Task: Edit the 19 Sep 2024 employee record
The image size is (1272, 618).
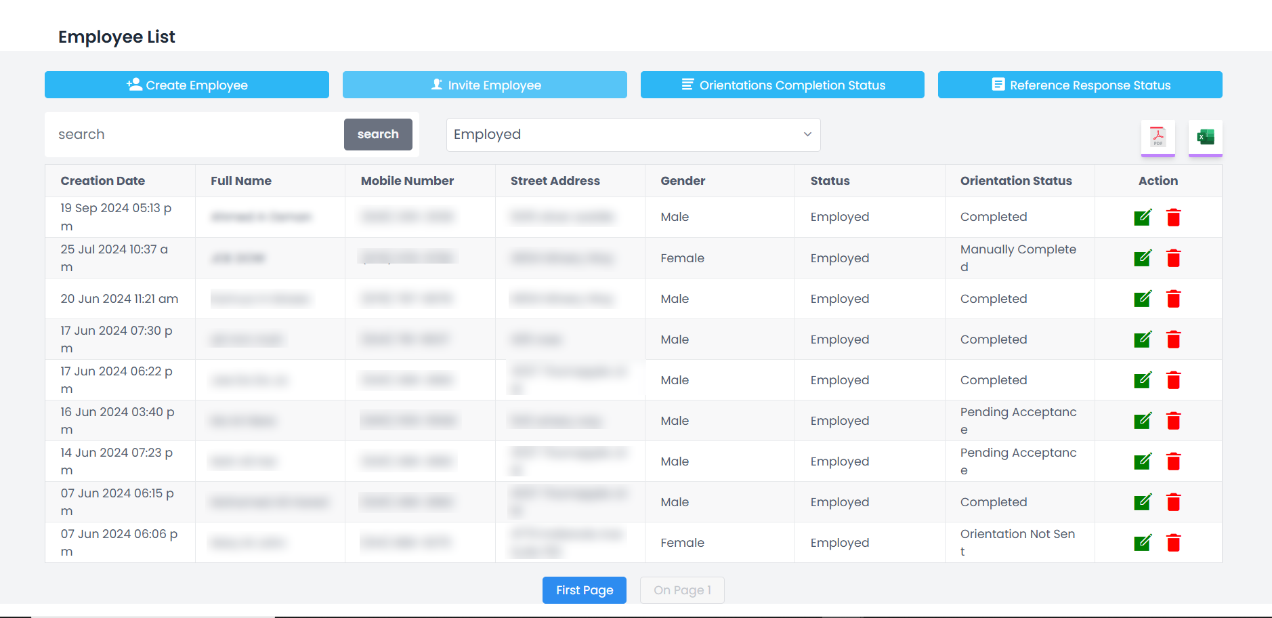Action: tap(1142, 218)
